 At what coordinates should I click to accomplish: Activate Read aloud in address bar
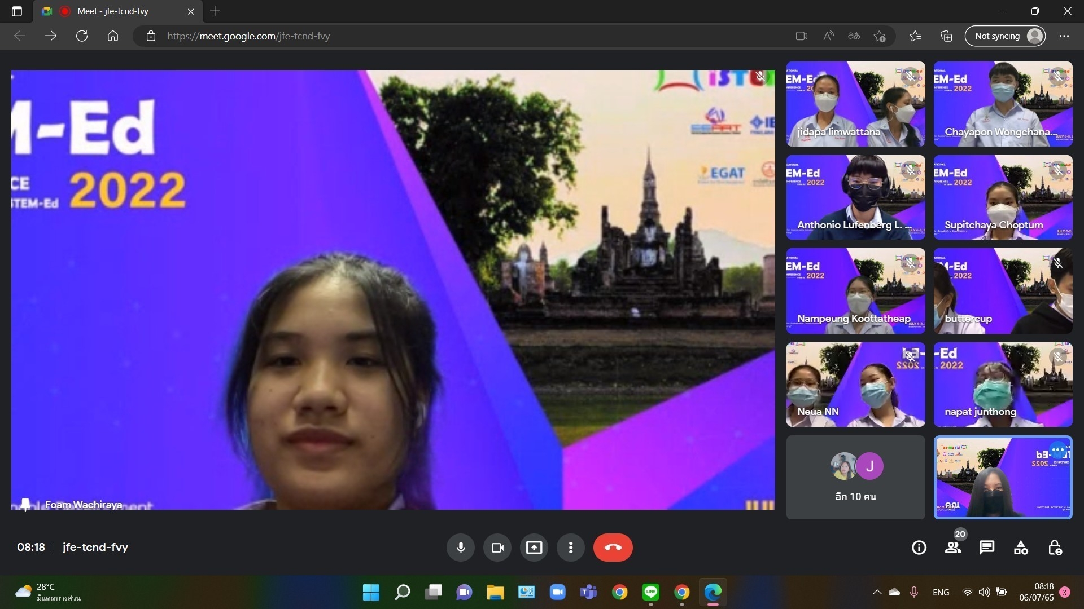click(x=828, y=36)
